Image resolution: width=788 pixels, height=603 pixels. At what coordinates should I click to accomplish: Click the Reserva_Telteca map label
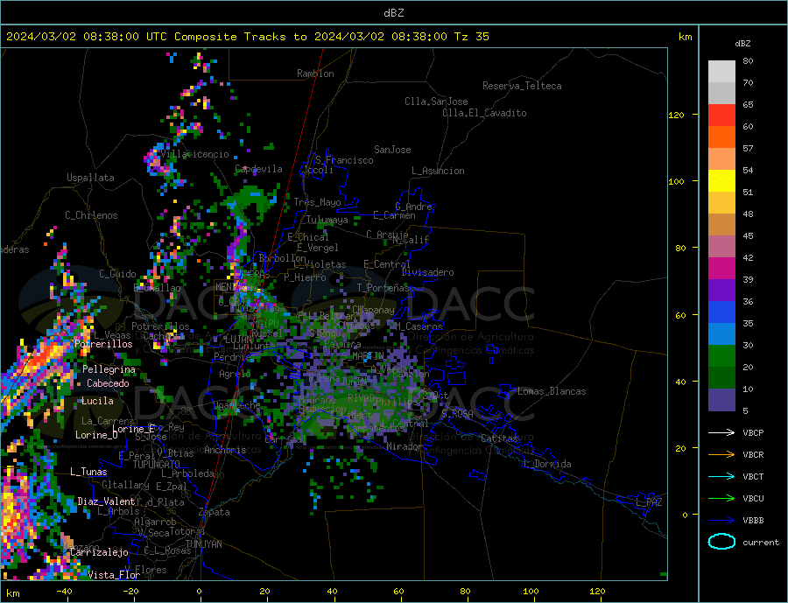522,86
